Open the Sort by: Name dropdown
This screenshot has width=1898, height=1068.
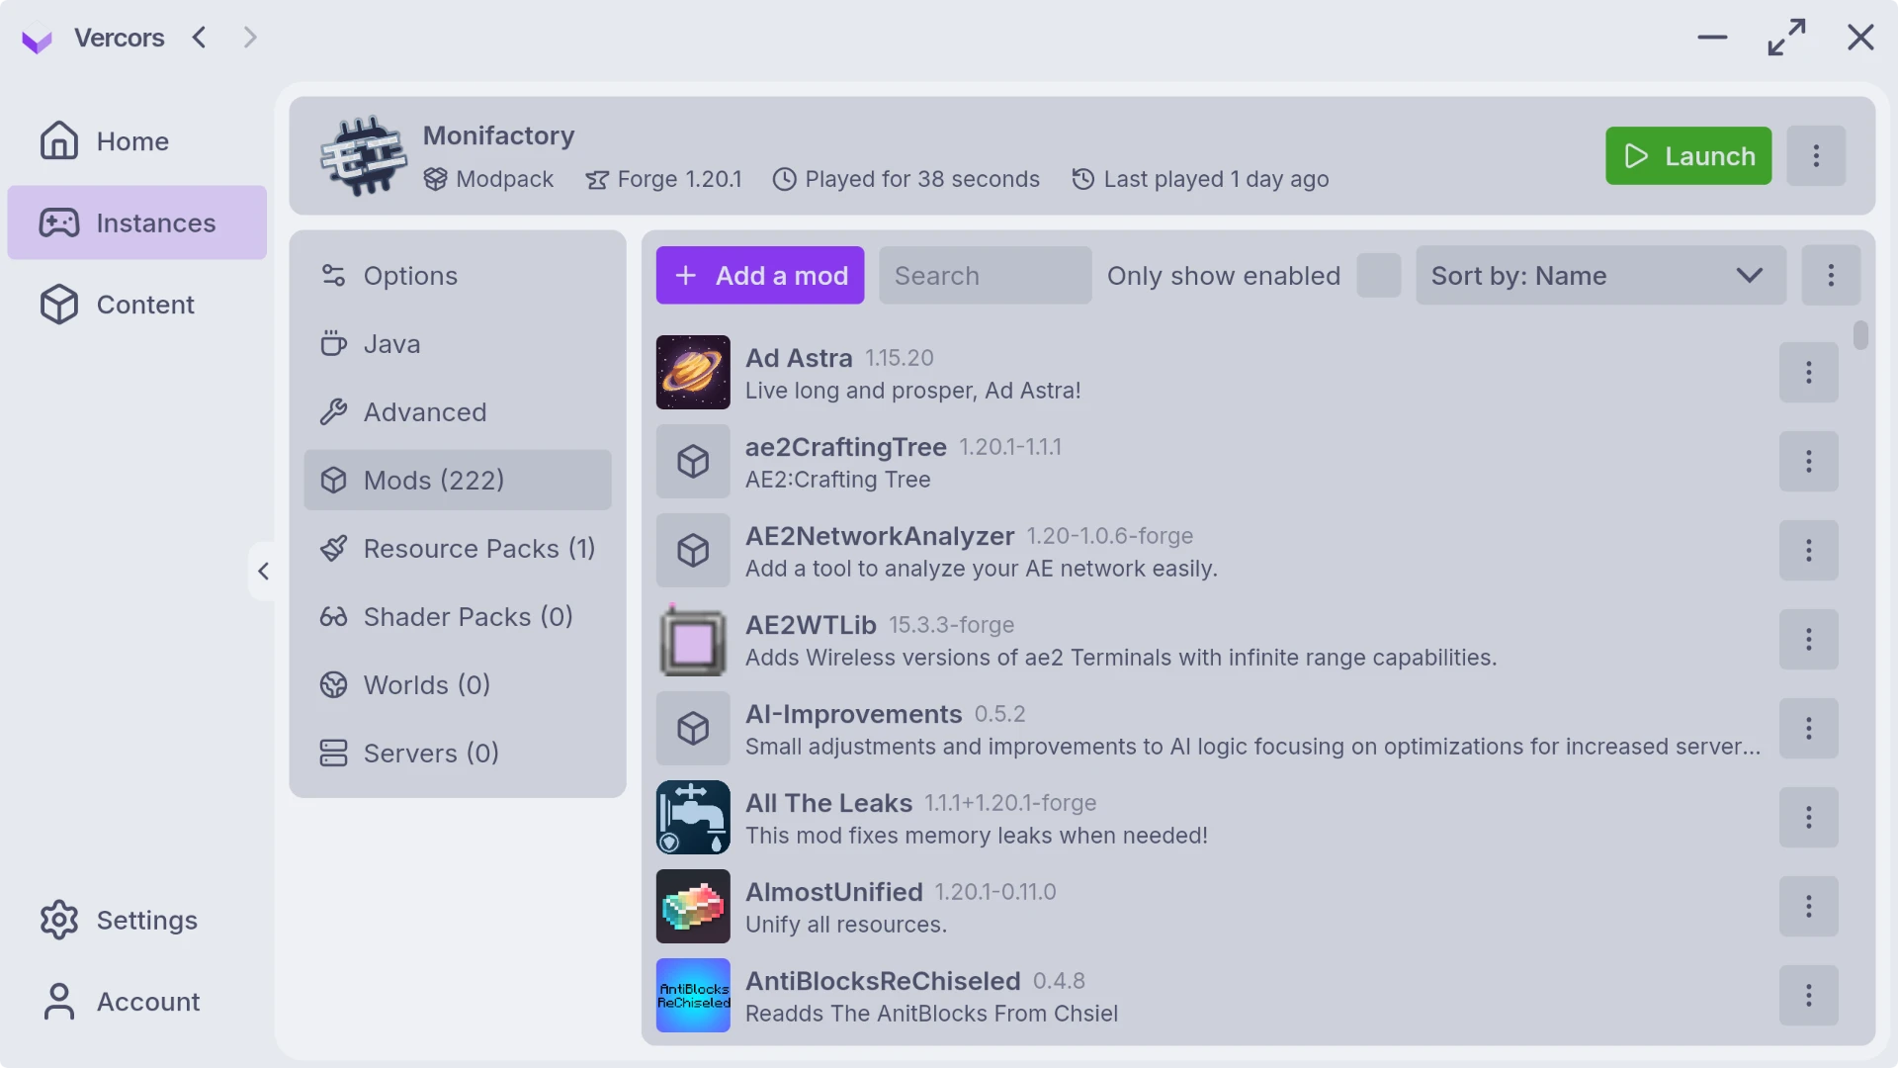1600,276
